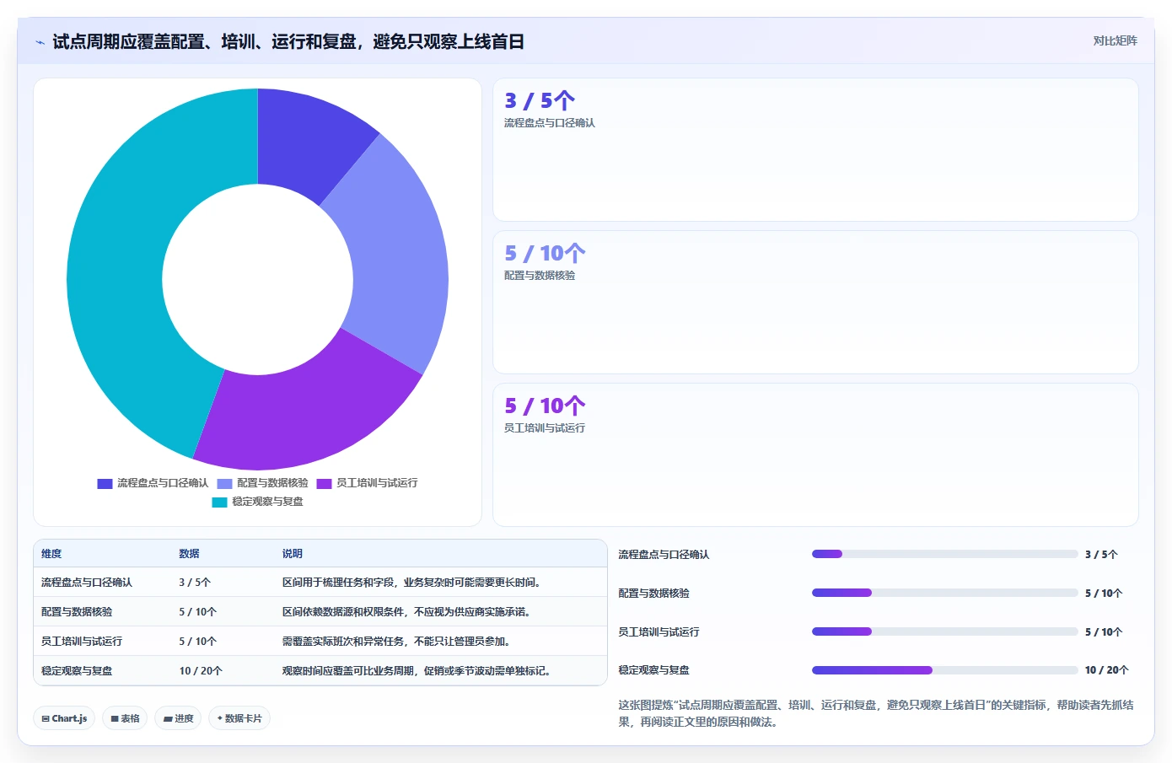Click table cell 稳定观察与复盘

77,671
